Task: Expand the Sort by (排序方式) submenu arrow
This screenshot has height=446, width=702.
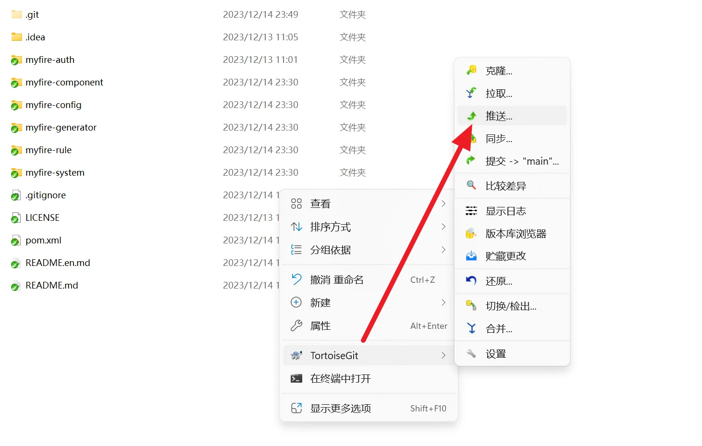Action: click(443, 227)
